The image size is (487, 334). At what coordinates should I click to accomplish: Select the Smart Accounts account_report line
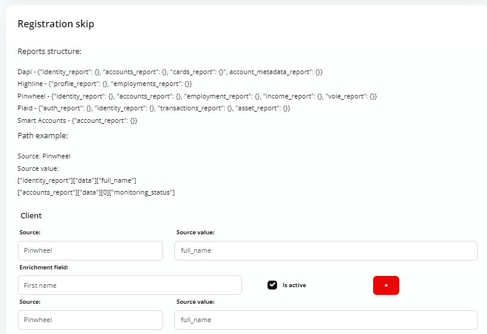77,120
